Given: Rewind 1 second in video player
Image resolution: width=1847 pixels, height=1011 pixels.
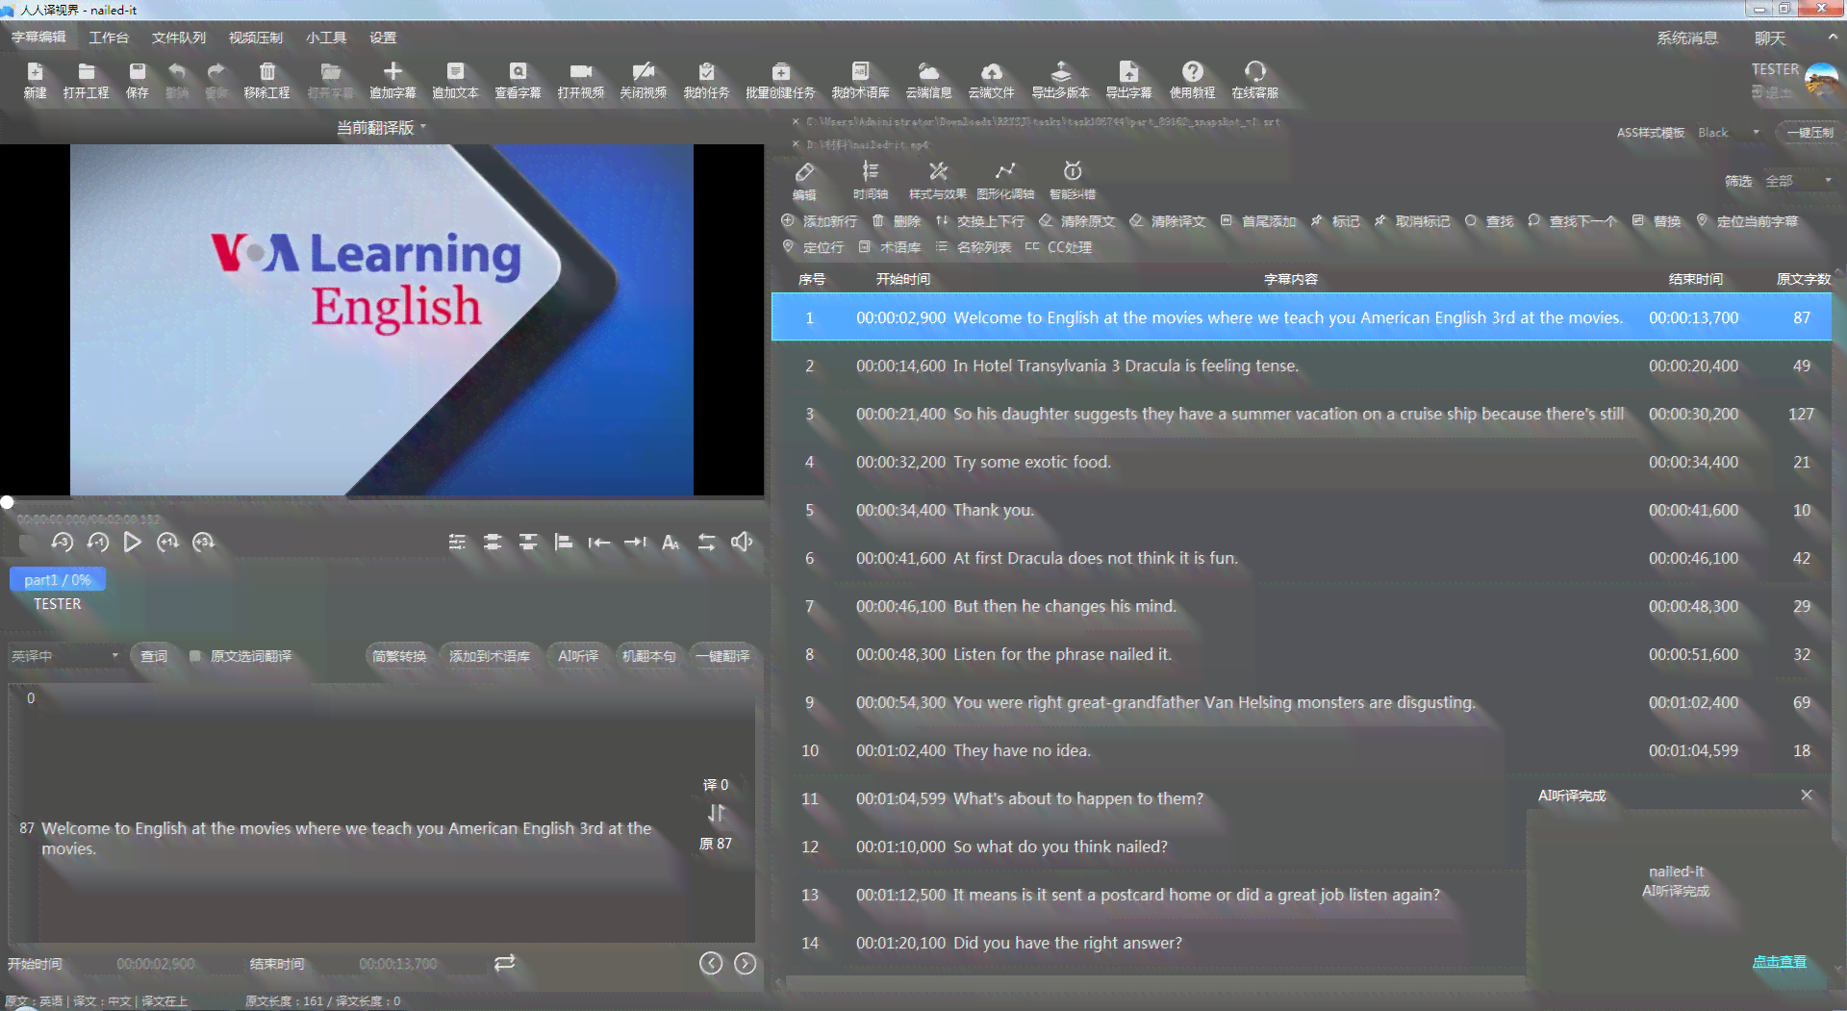Looking at the screenshot, I should pyautogui.click(x=98, y=543).
